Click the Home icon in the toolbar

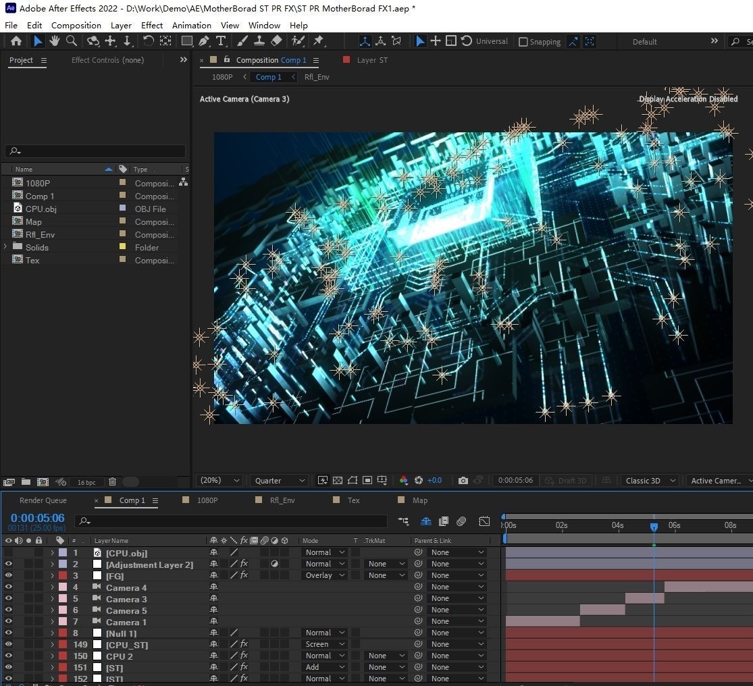tap(16, 41)
